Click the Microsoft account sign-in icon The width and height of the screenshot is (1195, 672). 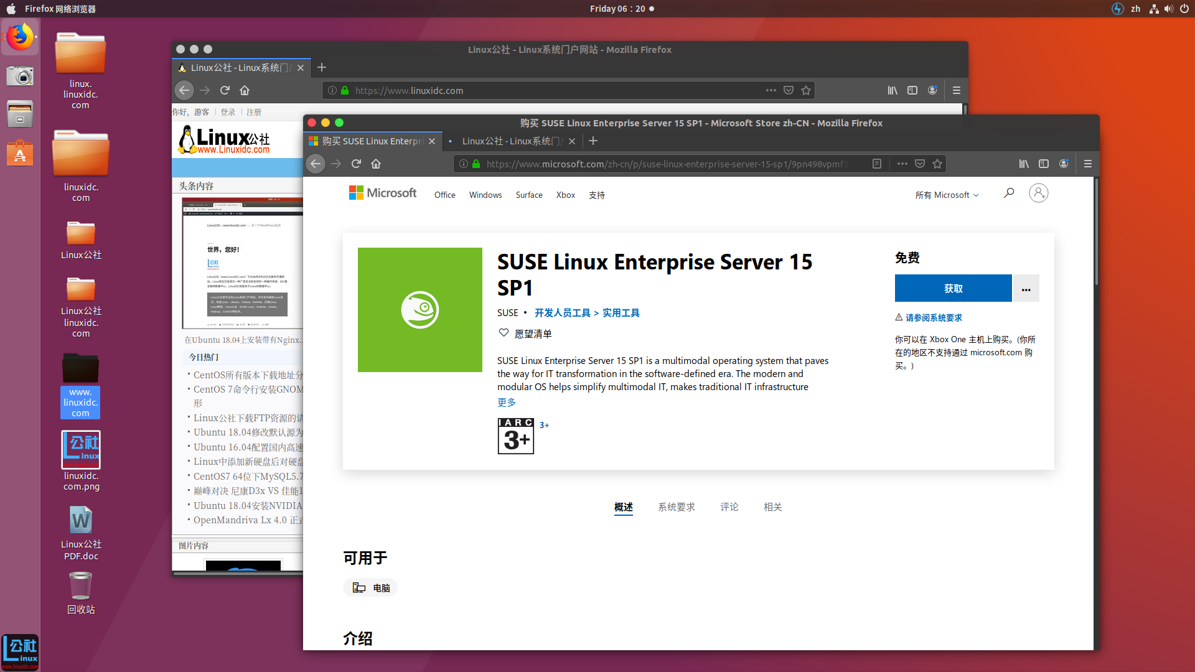pos(1038,194)
